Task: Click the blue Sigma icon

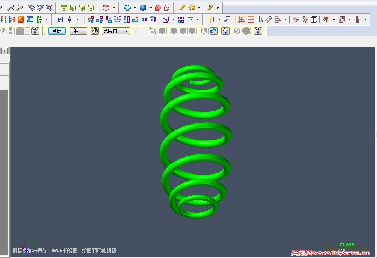Action: tap(30, 19)
